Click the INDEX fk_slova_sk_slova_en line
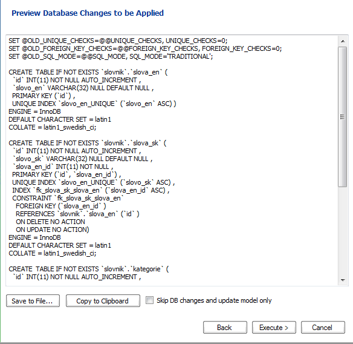Viewport: 353px width, 344px height. pos(91,190)
